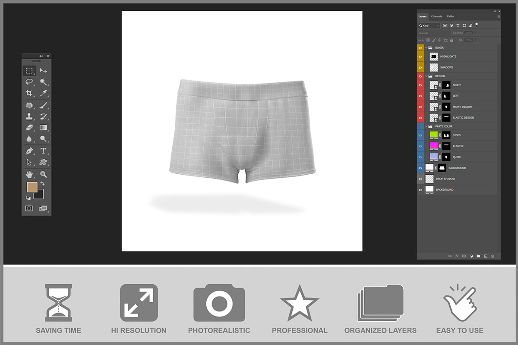Switch to the Channels tab
Viewport: 518px width, 345px height.
[436, 16]
